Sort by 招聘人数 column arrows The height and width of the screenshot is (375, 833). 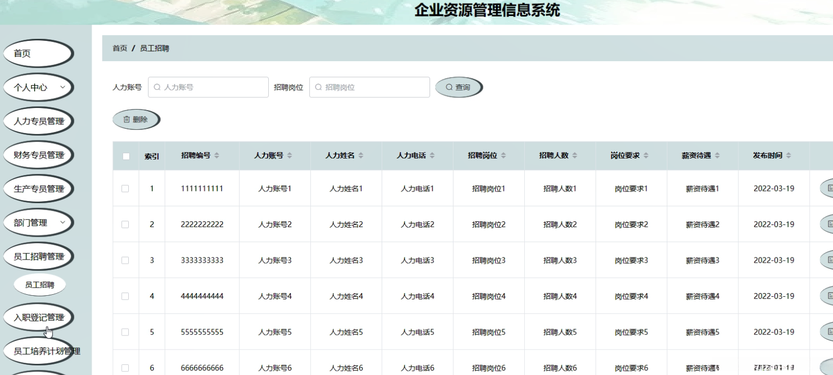575,156
